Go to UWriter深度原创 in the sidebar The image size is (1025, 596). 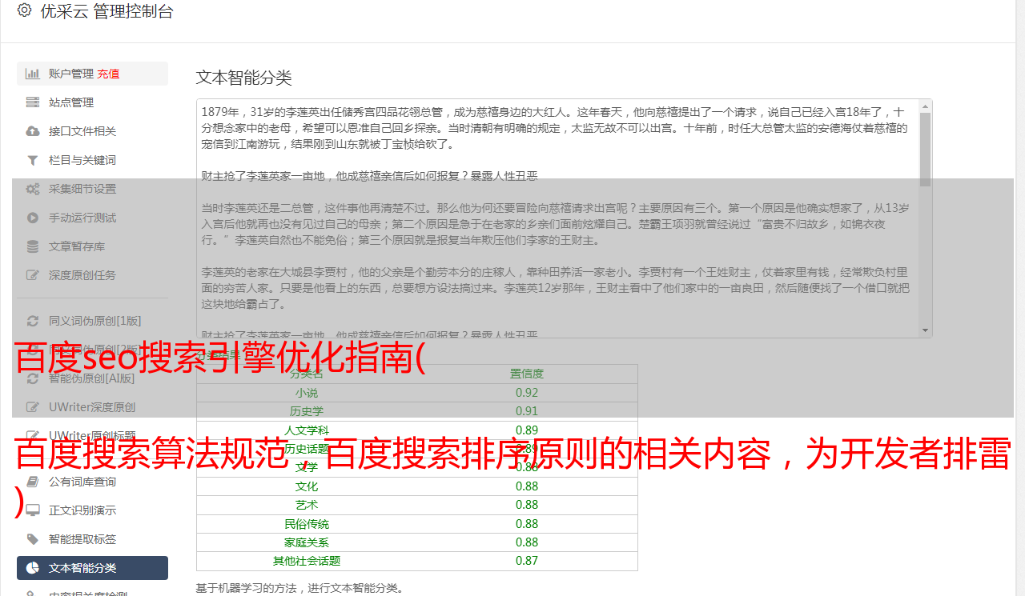click(91, 407)
